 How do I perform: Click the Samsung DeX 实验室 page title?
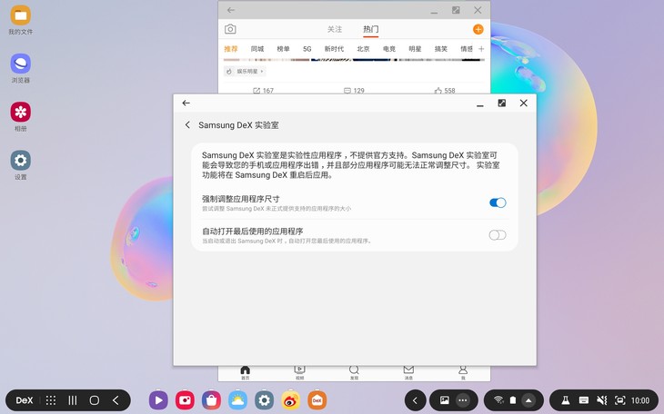point(238,125)
